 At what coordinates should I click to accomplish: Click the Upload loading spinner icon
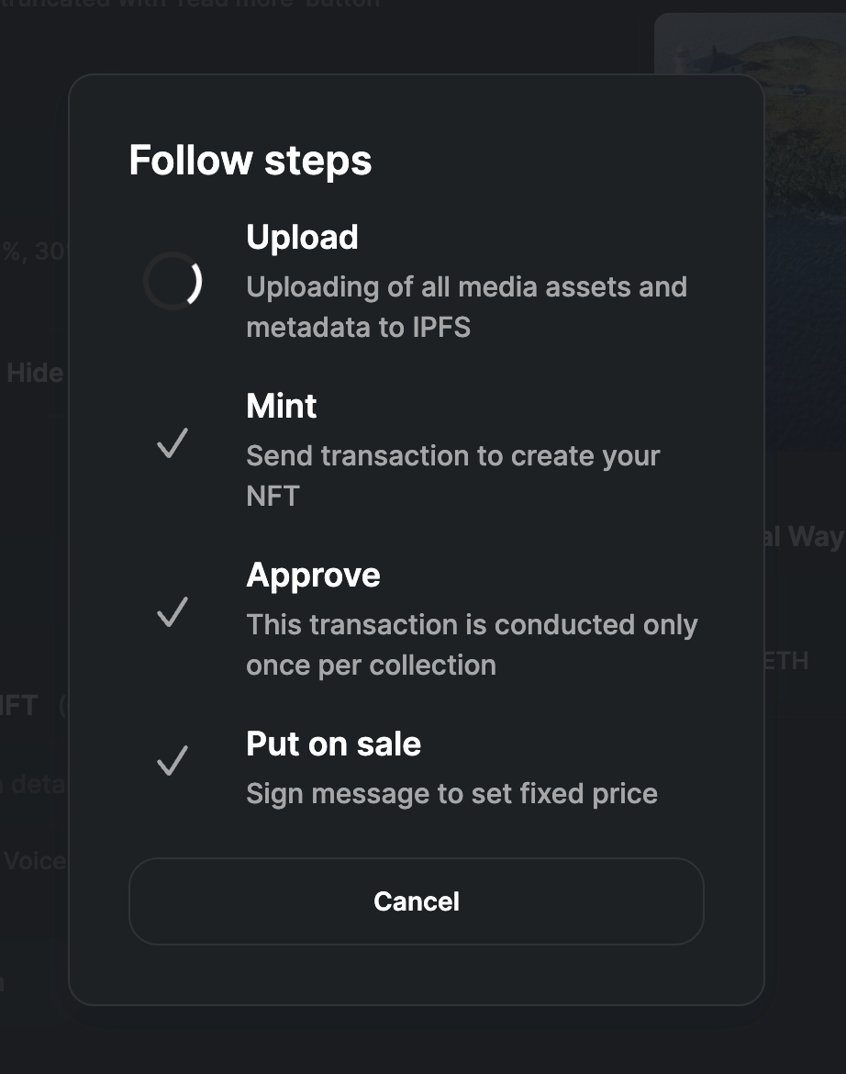pyautogui.click(x=173, y=281)
